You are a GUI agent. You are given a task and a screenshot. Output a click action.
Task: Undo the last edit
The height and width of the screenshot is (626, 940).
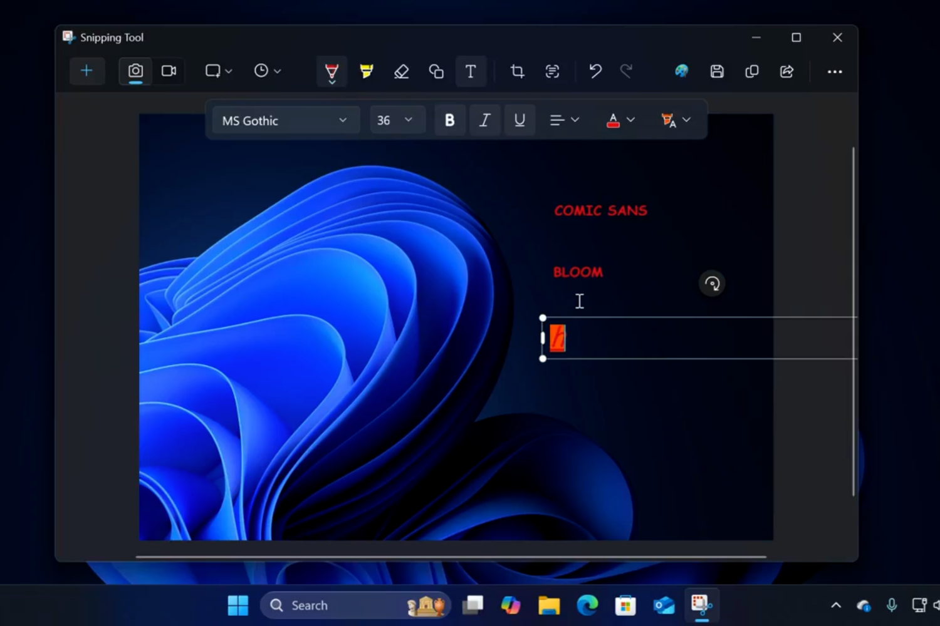(x=595, y=71)
